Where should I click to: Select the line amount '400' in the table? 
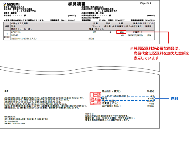[x=122, y=32]
